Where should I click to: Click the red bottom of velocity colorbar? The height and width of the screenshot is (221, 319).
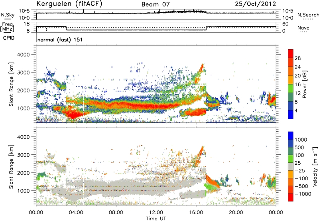[291, 197]
